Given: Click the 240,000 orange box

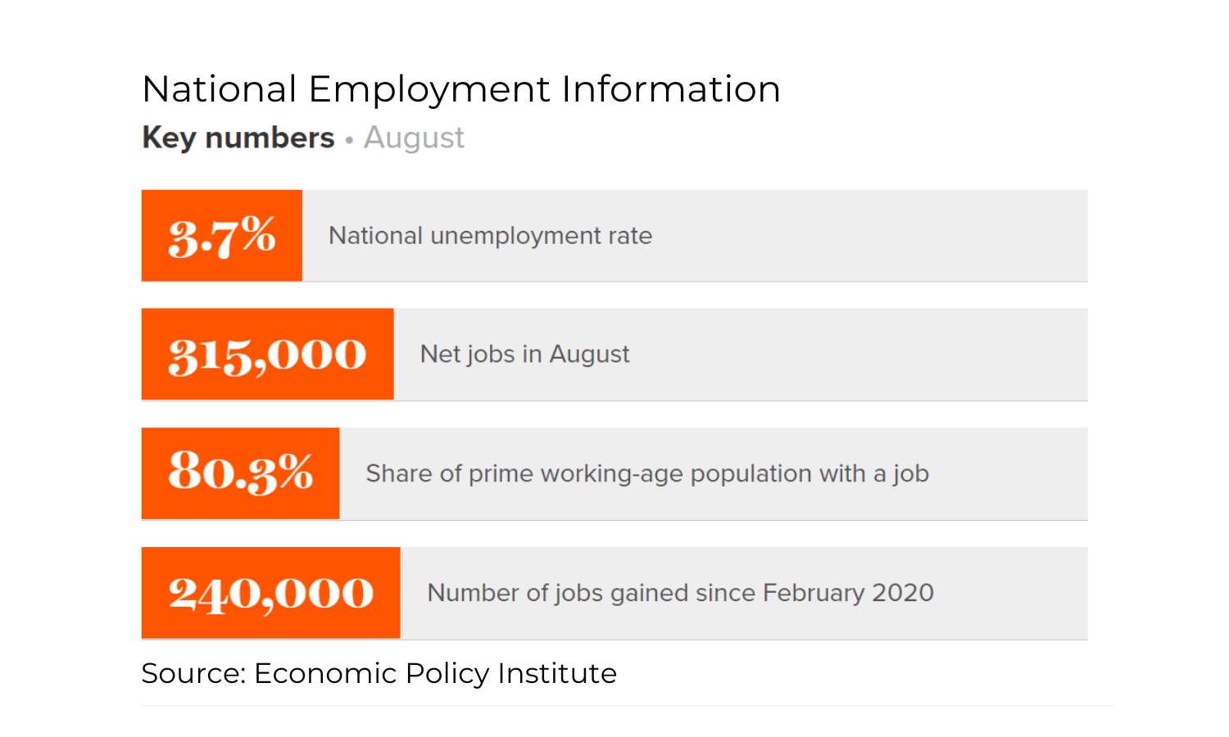Looking at the screenshot, I should click(x=271, y=593).
